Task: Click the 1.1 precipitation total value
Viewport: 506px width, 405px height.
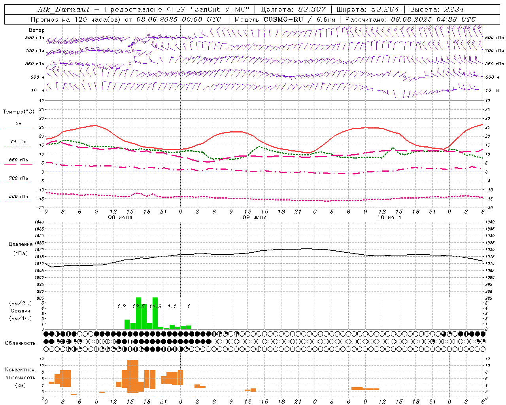Action: point(172,306)
